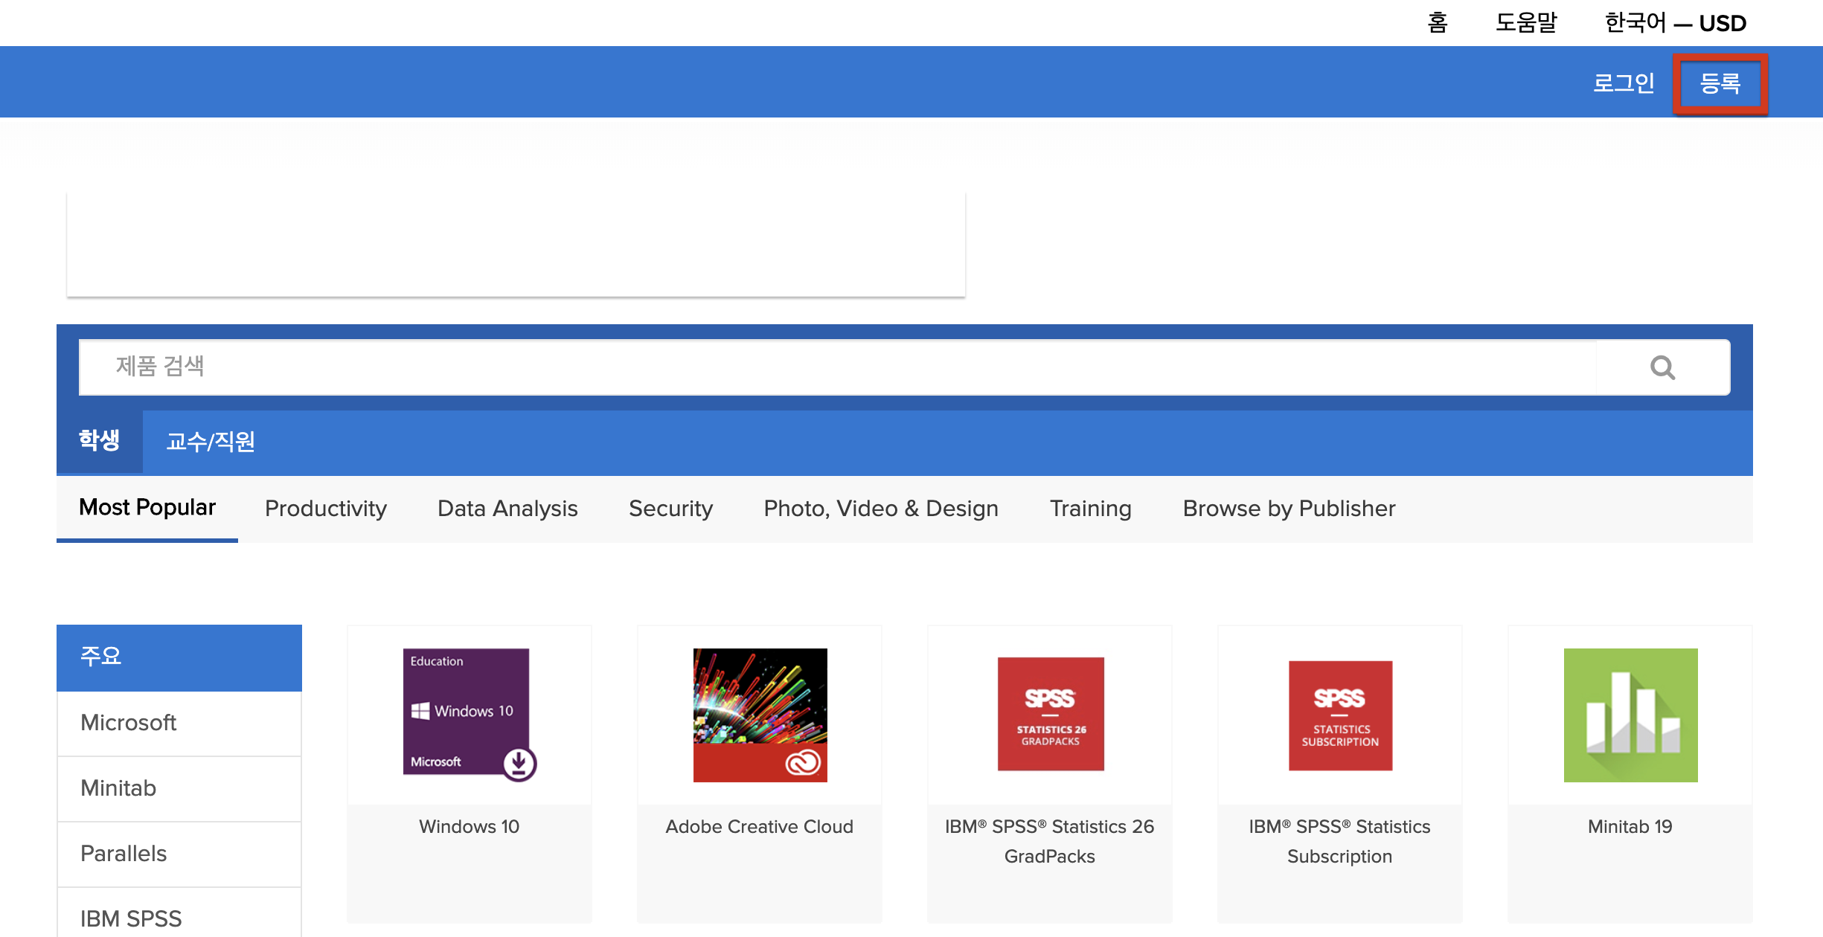
Task: Open the Data Analysis category tab
Action: coord(507,509)
